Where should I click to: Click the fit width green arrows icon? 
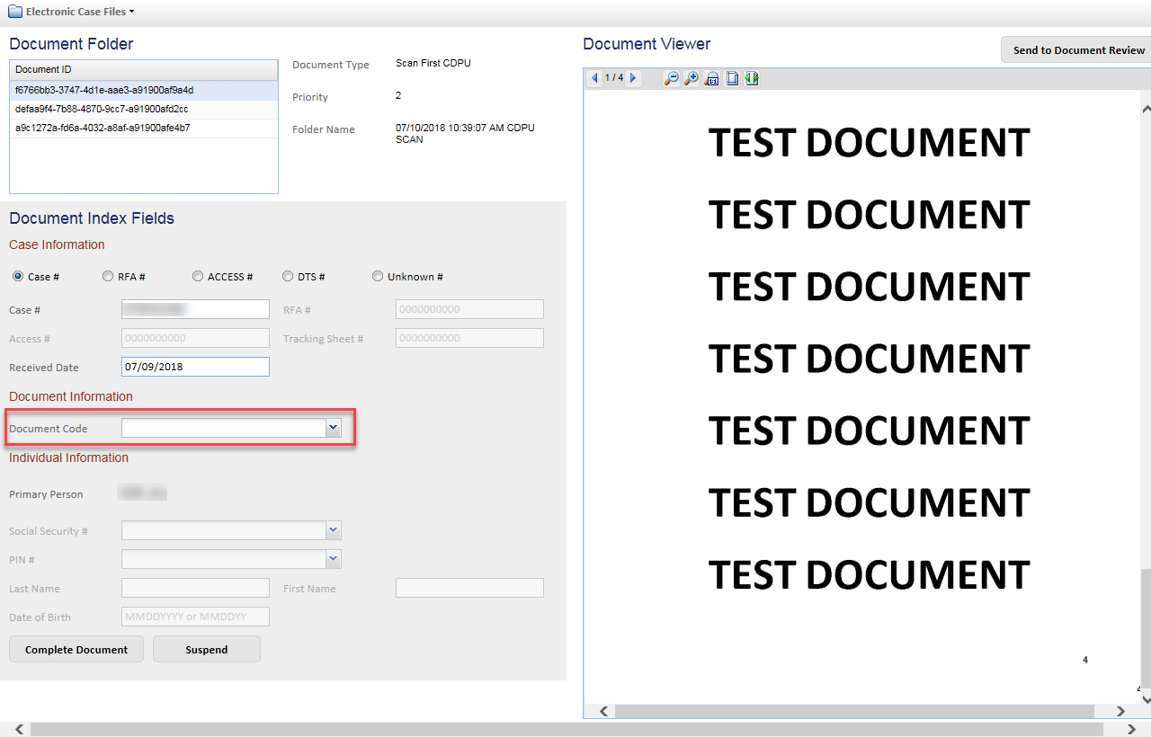click(x=752, y=78)
